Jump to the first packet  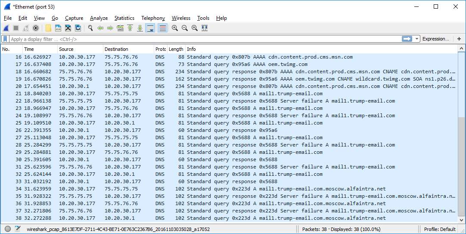130,28
